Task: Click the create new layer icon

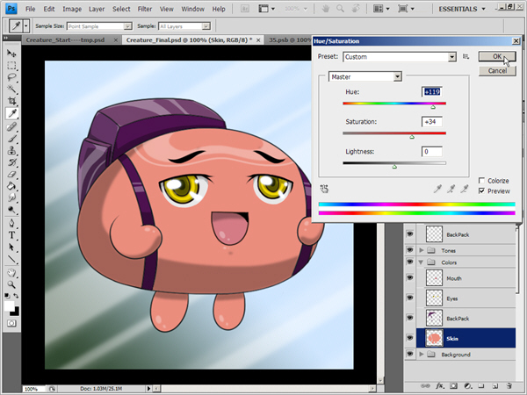Action: pyautogui.click(x=495, y=385)
